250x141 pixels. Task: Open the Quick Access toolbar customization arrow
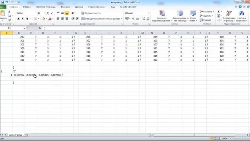click(x=19, y=2)
